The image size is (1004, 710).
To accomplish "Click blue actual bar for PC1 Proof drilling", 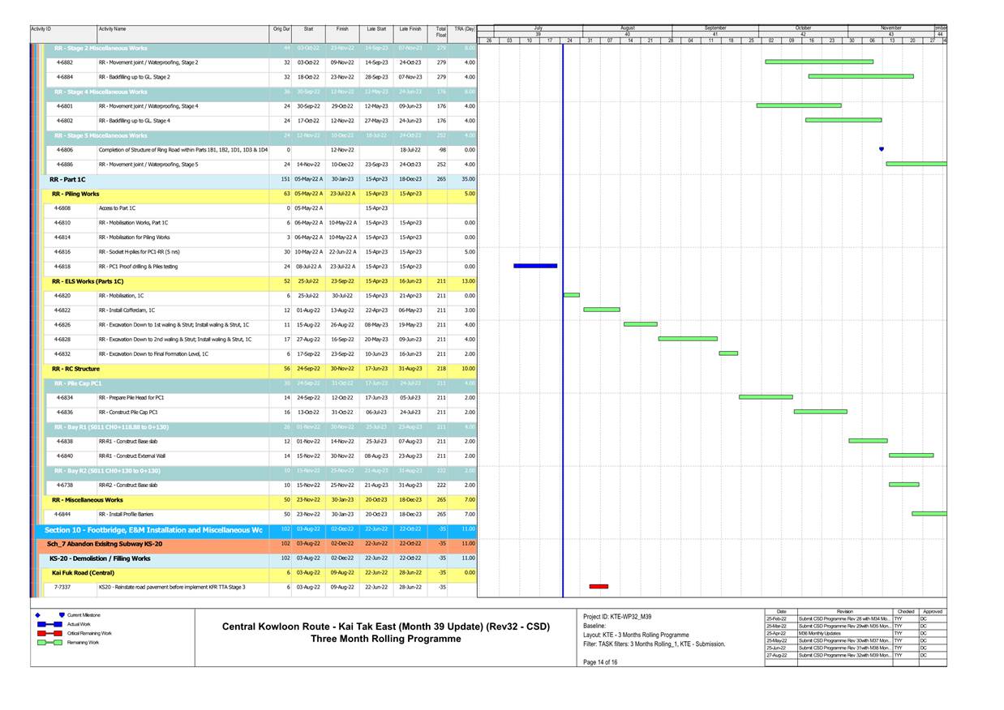I will (x=535, y=264).
